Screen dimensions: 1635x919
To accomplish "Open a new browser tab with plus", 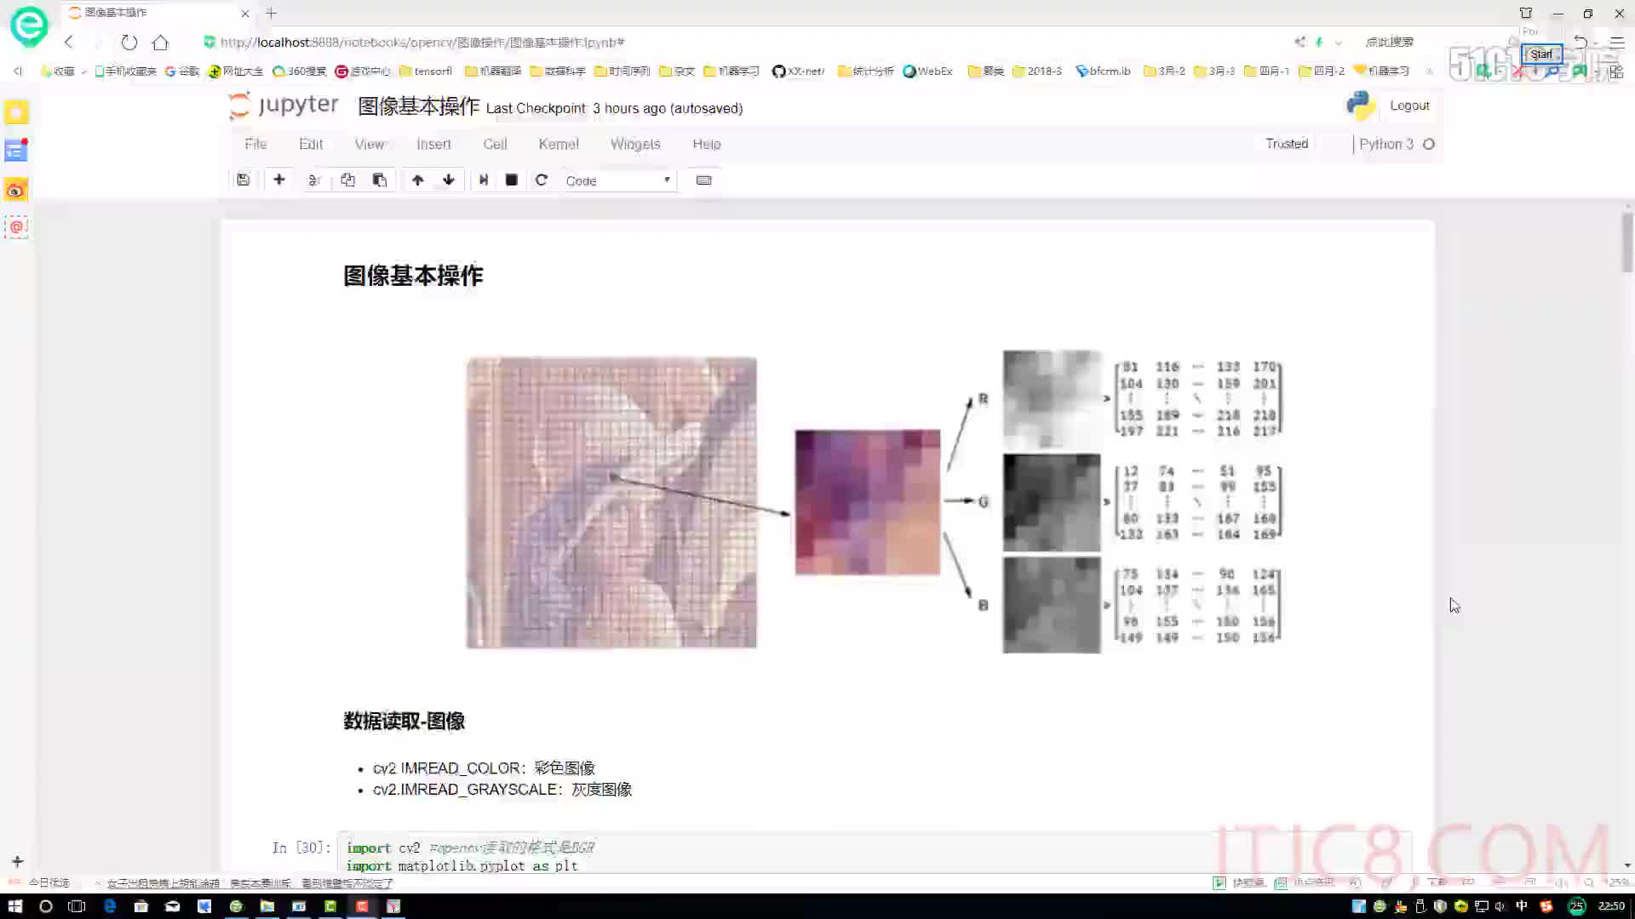I will tap(271, 13).
